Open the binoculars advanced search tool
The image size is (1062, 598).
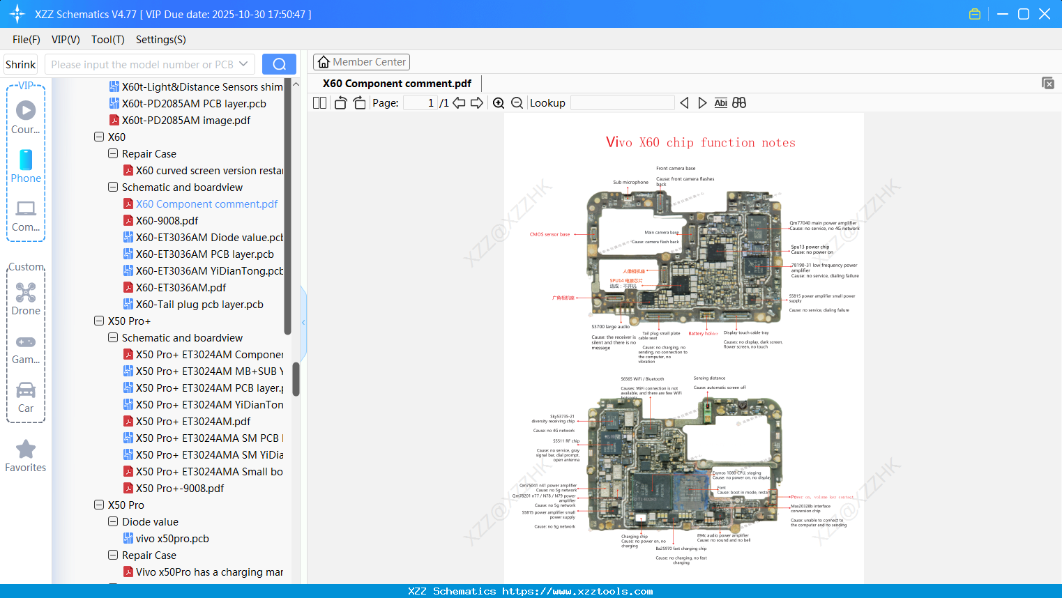pyautogui.click(x=738, y=102)
